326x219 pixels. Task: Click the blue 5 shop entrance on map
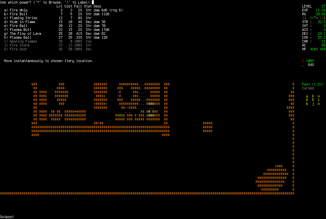[x=56, y=112]
